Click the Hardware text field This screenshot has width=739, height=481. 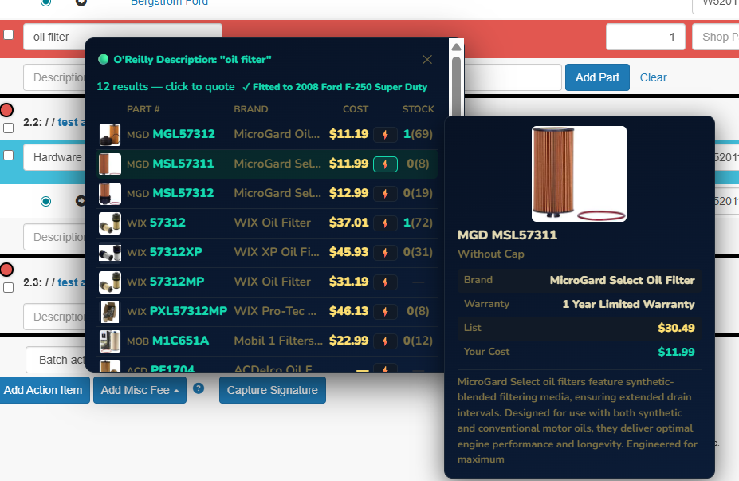point(55,157)
